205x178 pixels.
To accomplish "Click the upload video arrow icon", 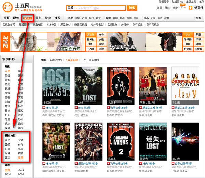I will [190, 8].
